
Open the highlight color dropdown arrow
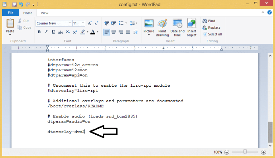(x=87, y=32)
